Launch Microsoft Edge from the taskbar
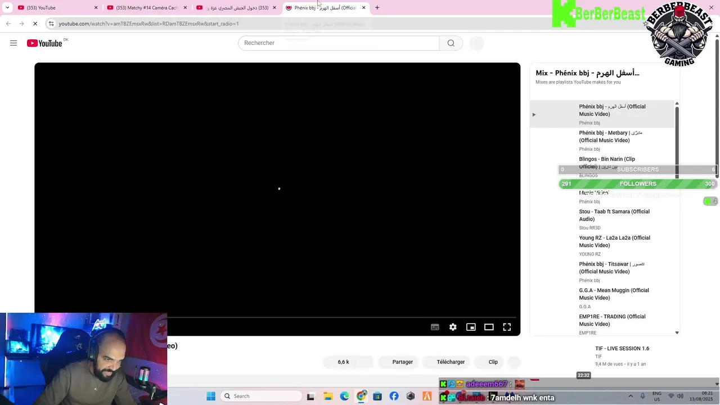This screenshot has height=405, width=720. point(344,396)
